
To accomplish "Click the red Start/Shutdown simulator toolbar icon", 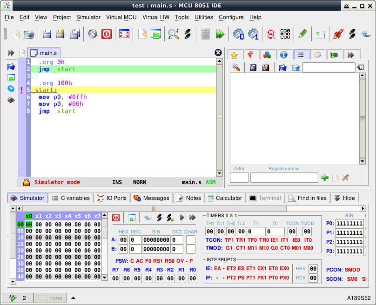I will (107, 34).
